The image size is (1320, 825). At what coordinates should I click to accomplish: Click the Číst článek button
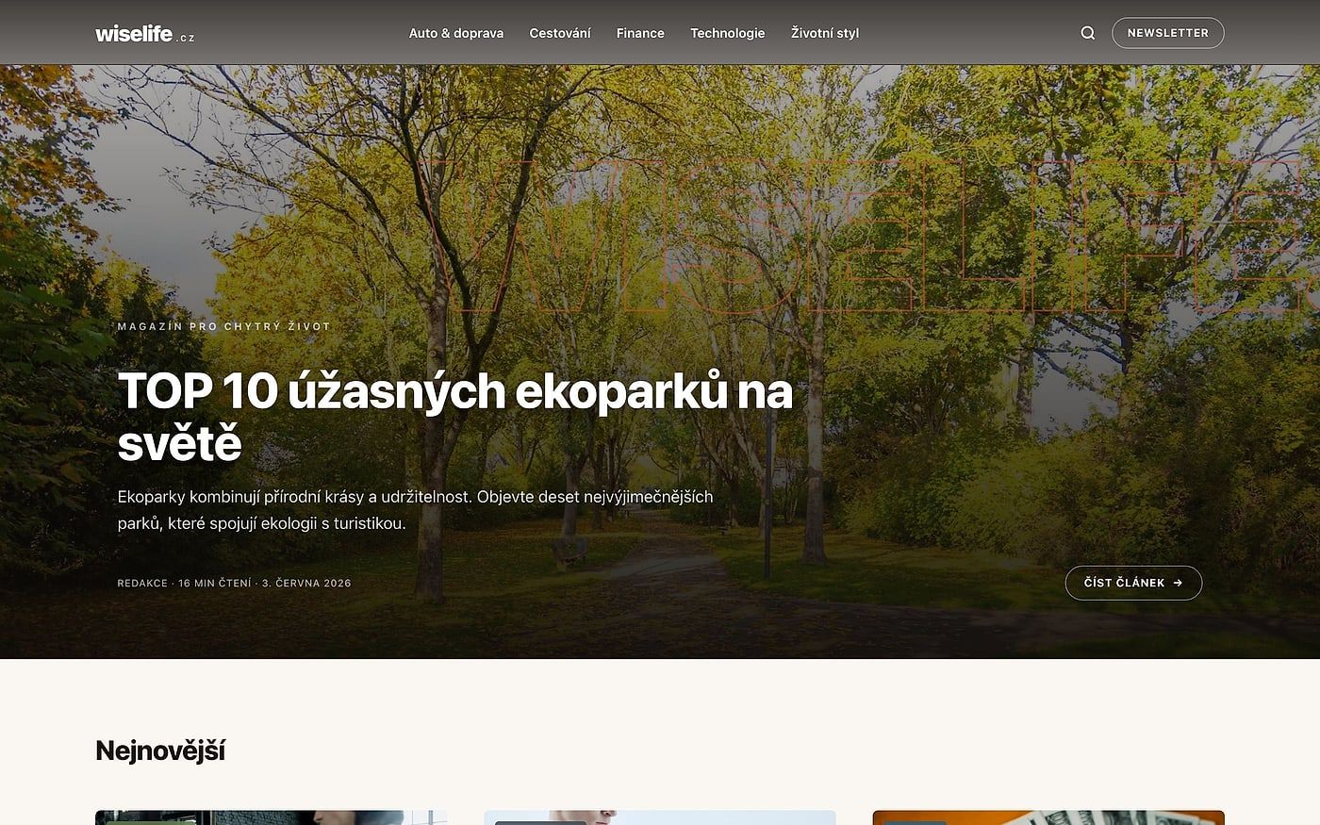click(x=1133, y=583)
